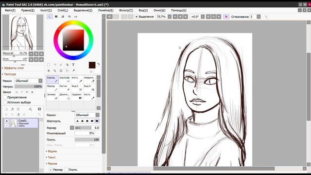
Task: Expand the Форма brush section
Action: point(52,151)
